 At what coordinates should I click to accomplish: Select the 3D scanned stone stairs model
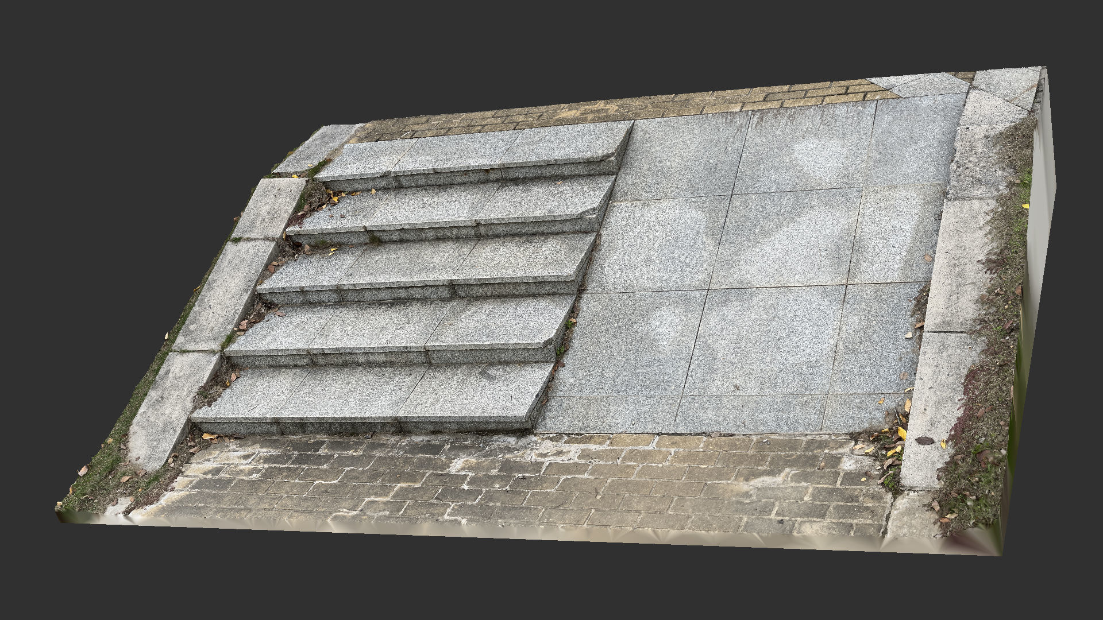556,311
